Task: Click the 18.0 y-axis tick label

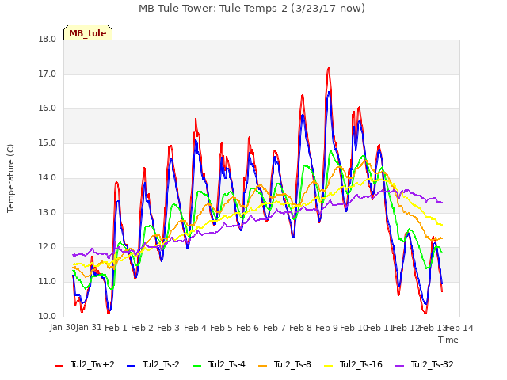Action: (48, 40)
